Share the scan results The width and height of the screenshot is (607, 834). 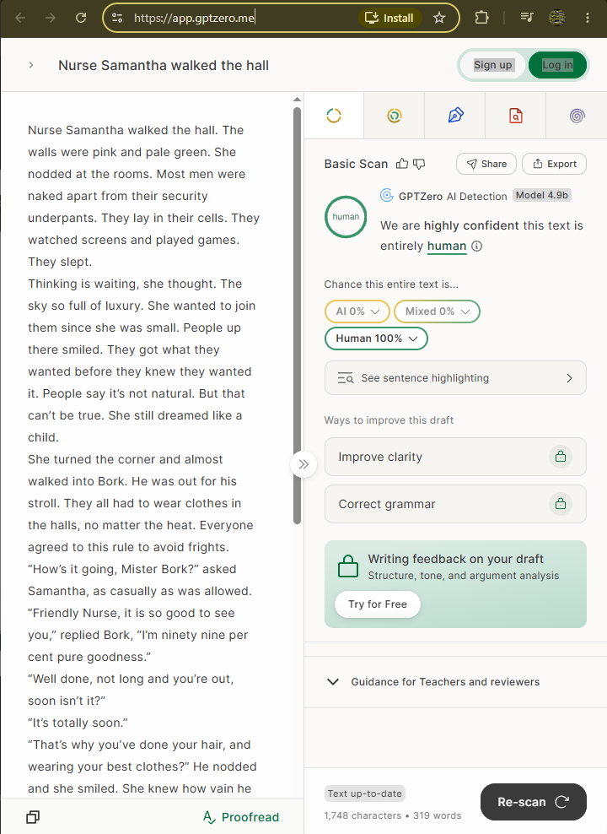click(x=486, y=164)
